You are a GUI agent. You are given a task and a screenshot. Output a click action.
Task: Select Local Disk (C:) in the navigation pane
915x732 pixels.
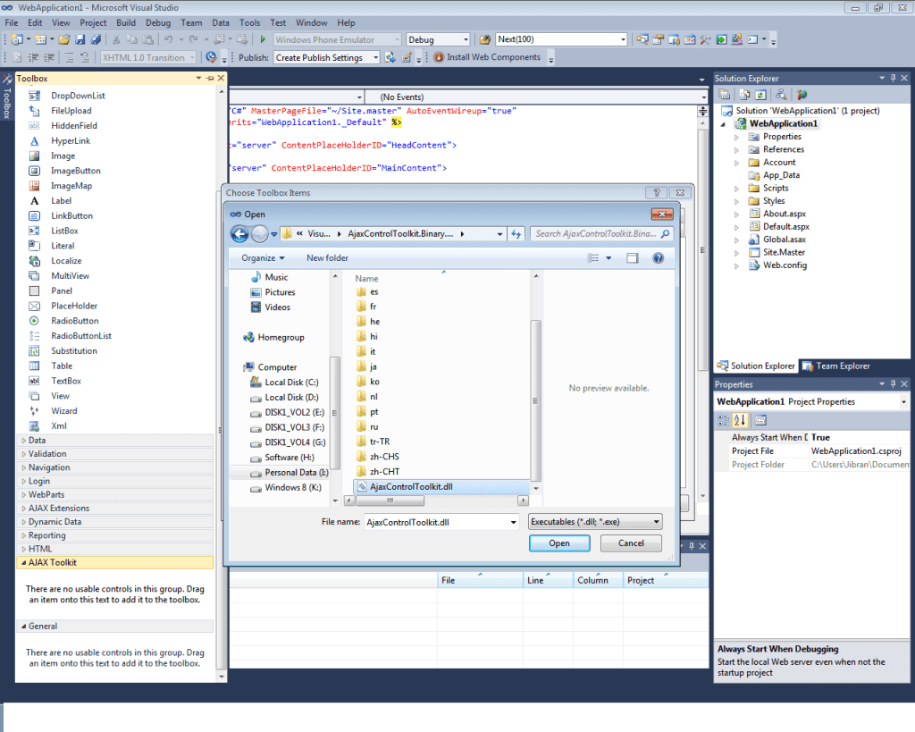[284, 382]
